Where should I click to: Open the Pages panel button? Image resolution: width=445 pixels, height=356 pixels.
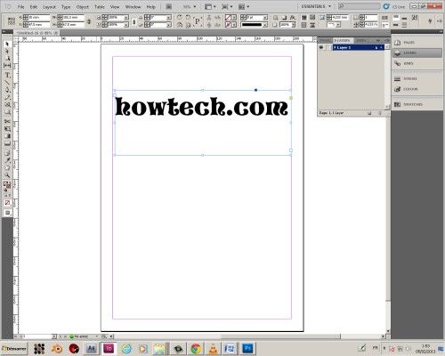click(417, 43)
